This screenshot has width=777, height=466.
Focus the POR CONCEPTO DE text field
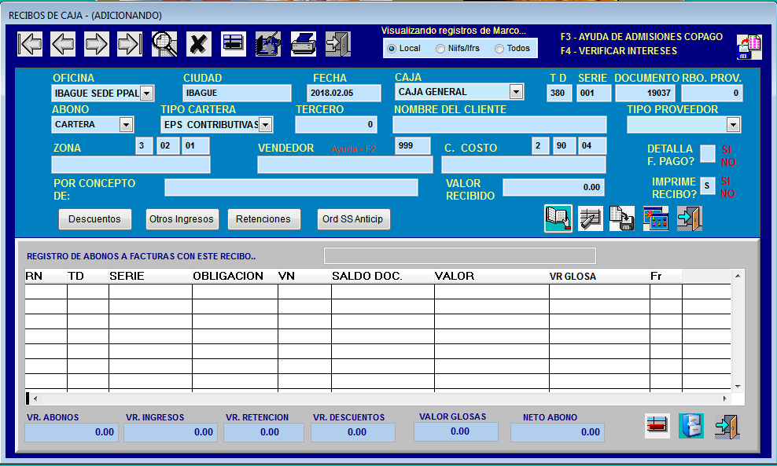pos(291,187)
